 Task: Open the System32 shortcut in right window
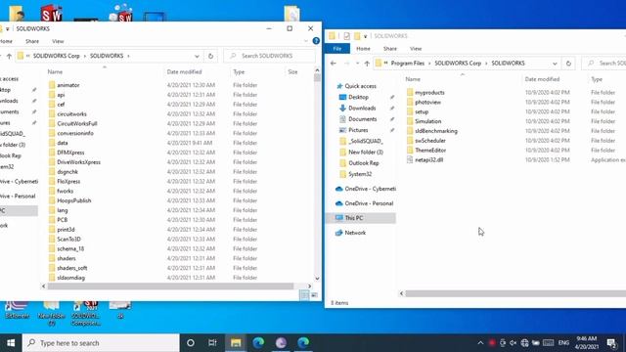tap(360, 174)
